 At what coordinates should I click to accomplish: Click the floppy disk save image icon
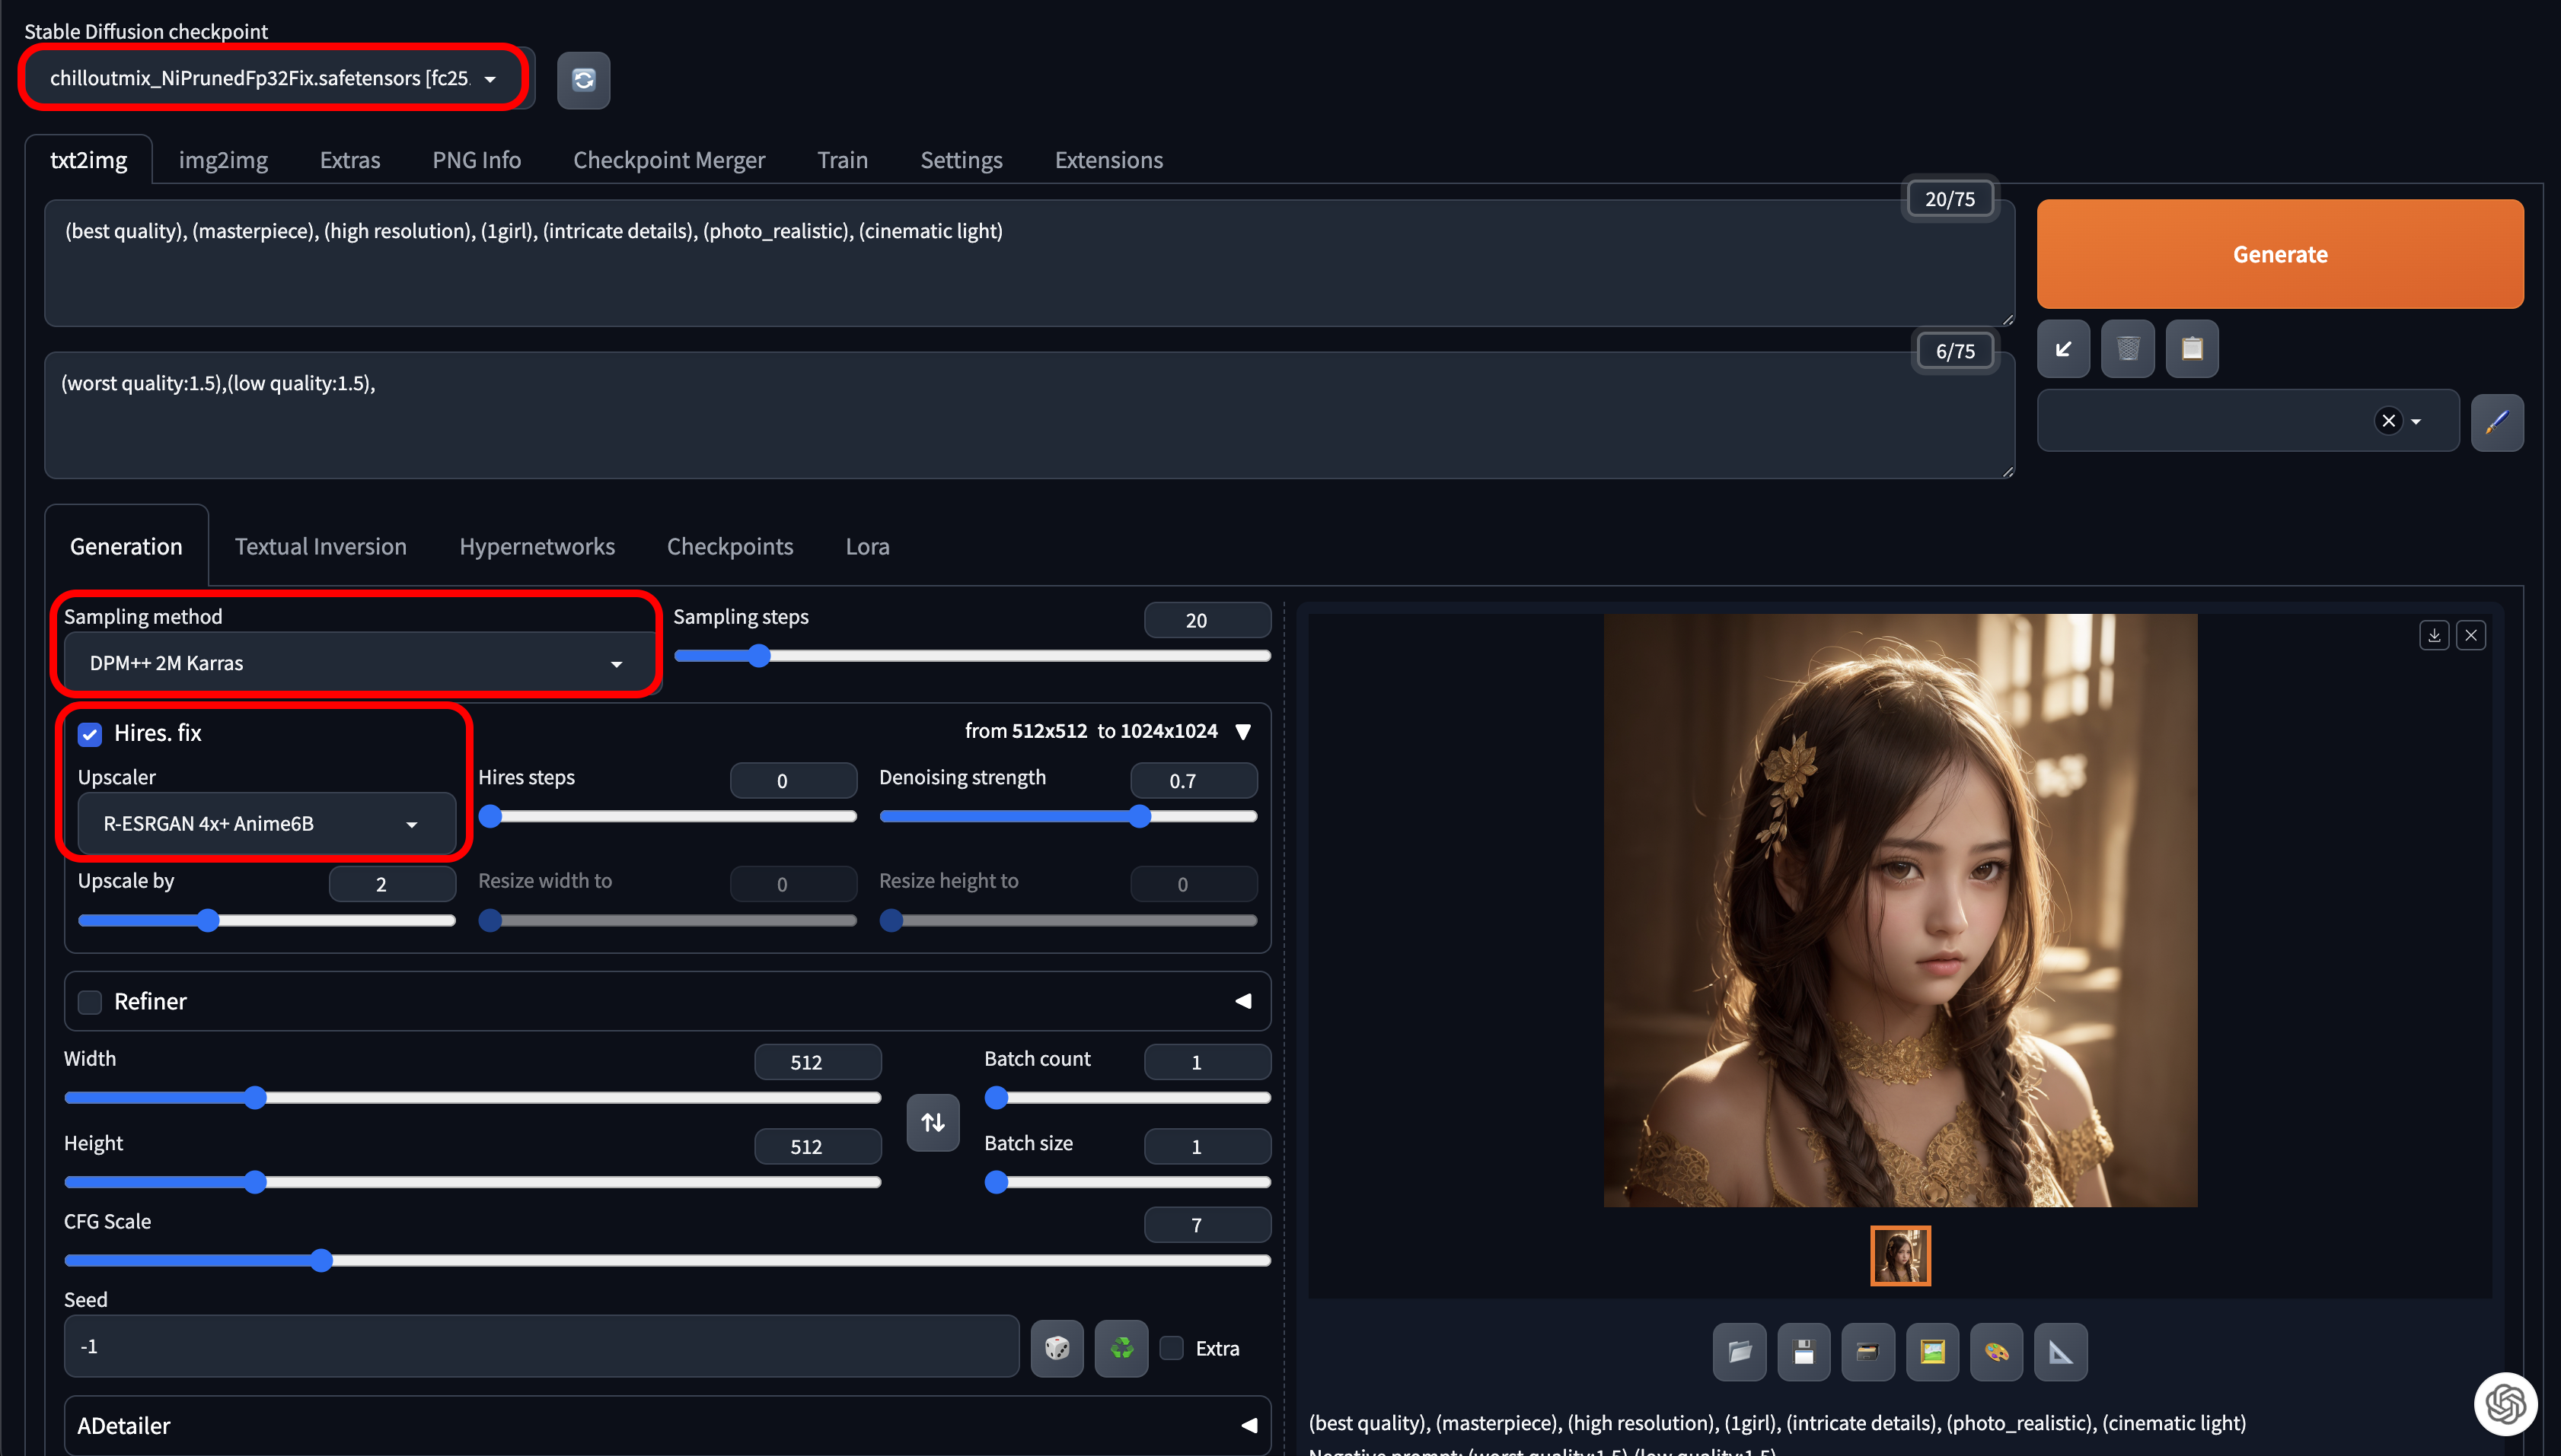pyautogui.click(x=1804, y=1352)
